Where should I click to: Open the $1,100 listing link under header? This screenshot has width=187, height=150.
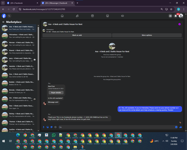pos(60,32)
